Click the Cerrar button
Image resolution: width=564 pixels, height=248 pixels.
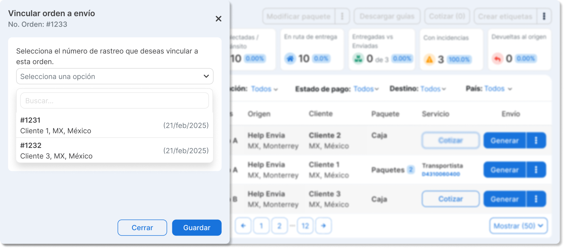pos(142,228)
